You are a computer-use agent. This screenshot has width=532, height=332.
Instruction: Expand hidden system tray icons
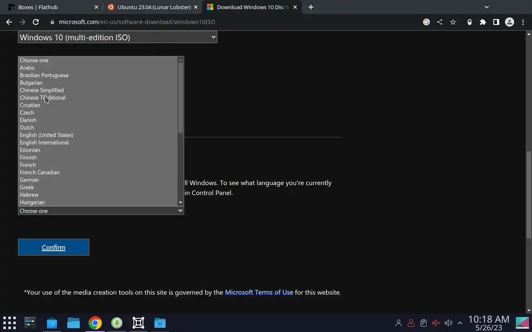tap(460, 323)
